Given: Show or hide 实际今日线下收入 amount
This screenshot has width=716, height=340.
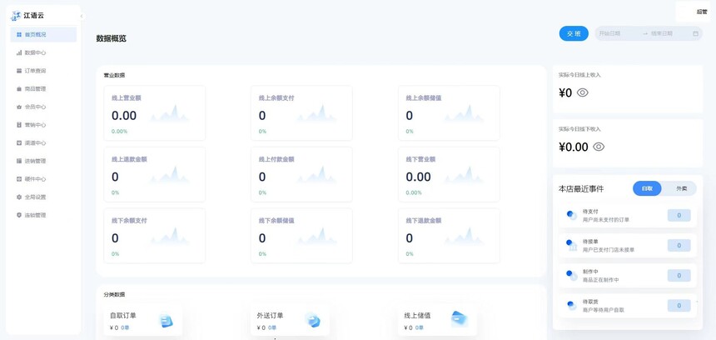Looking at the screenshot, I should pyautogui.click(x=598, y=147).
